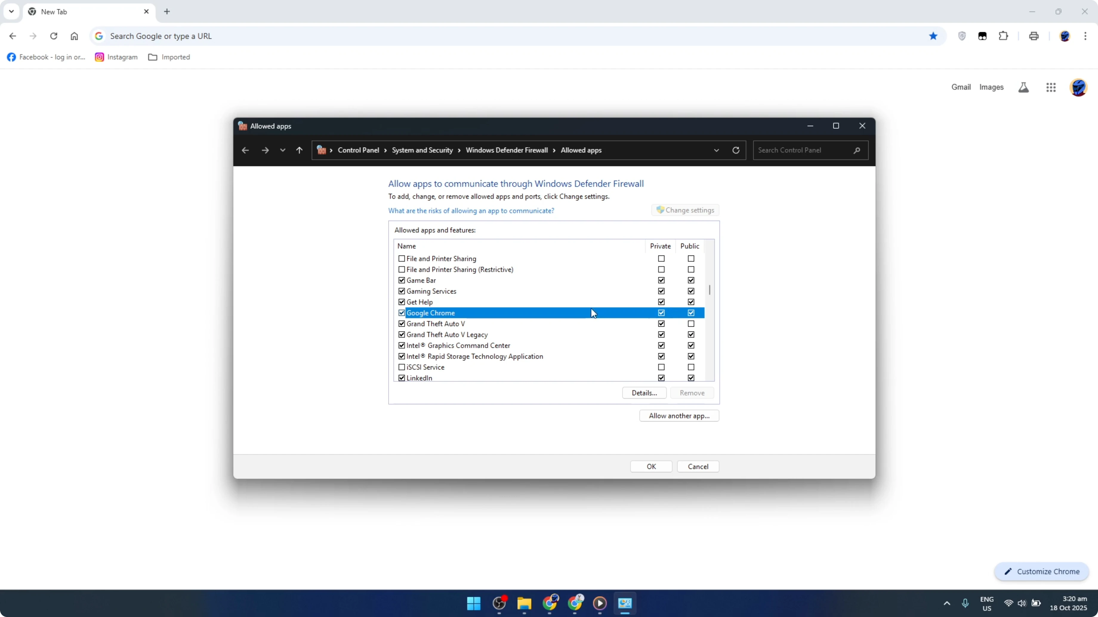Open System and Security breadcrumb
The height and width of the screenshot is (617, 1098).
point(422,150)
